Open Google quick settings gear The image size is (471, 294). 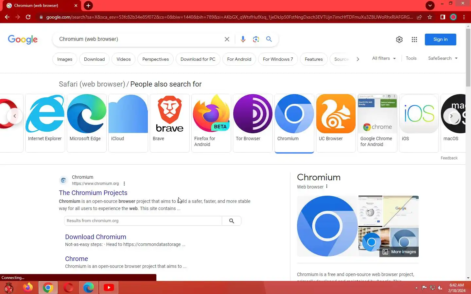399,40
